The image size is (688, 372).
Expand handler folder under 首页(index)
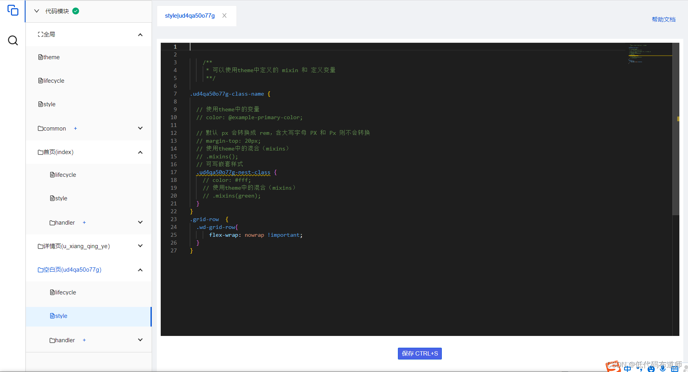point(140,222)
